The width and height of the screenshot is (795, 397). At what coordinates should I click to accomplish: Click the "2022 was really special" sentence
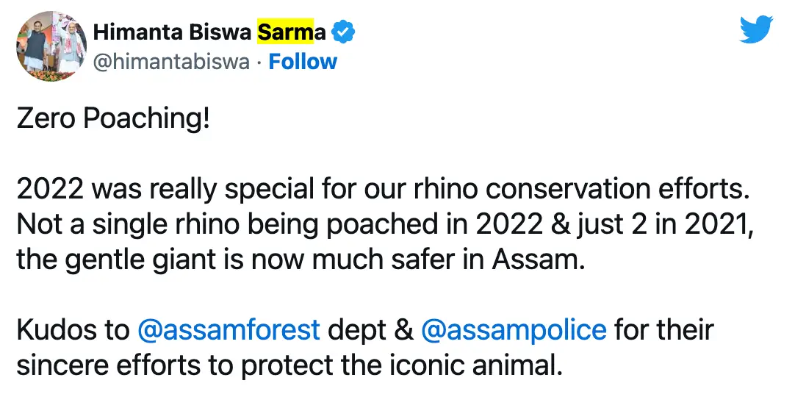click(147, 190)
